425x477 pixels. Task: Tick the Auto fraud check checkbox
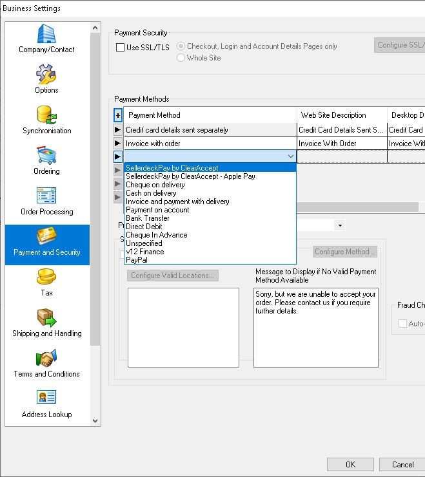402,323
